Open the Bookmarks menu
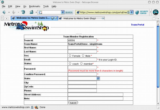The image size is (160, 110). pos(35,6)
